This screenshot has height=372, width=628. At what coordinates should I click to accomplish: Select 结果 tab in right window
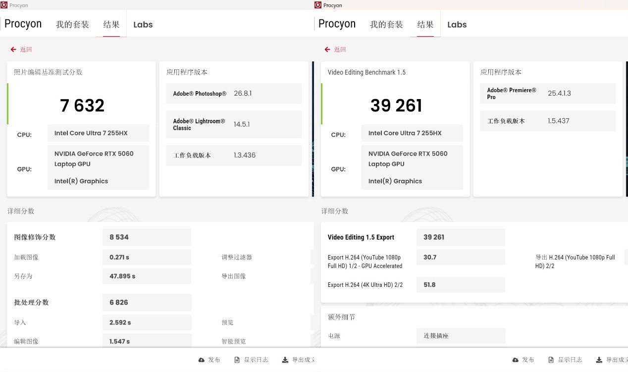425,24
